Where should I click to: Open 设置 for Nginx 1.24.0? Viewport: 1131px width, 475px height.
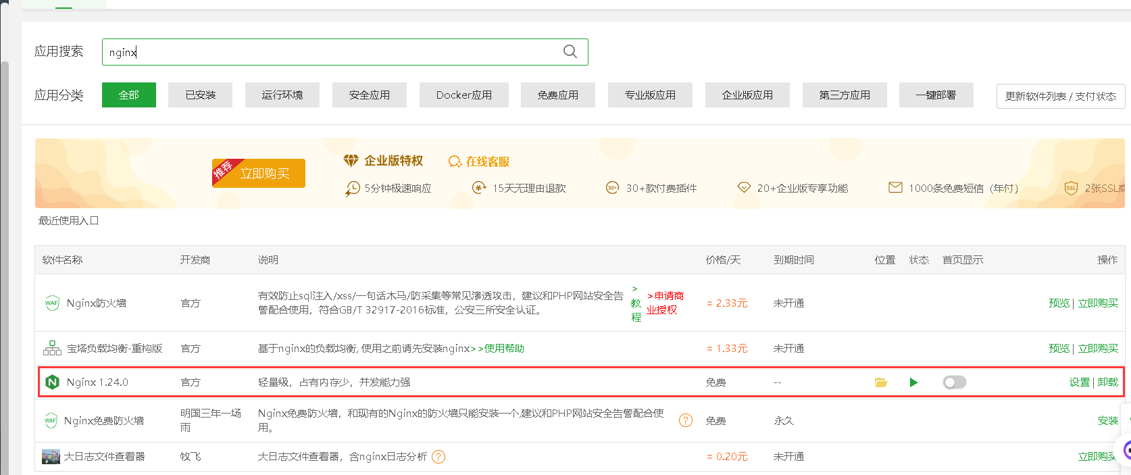click(x=1080, y=382)
